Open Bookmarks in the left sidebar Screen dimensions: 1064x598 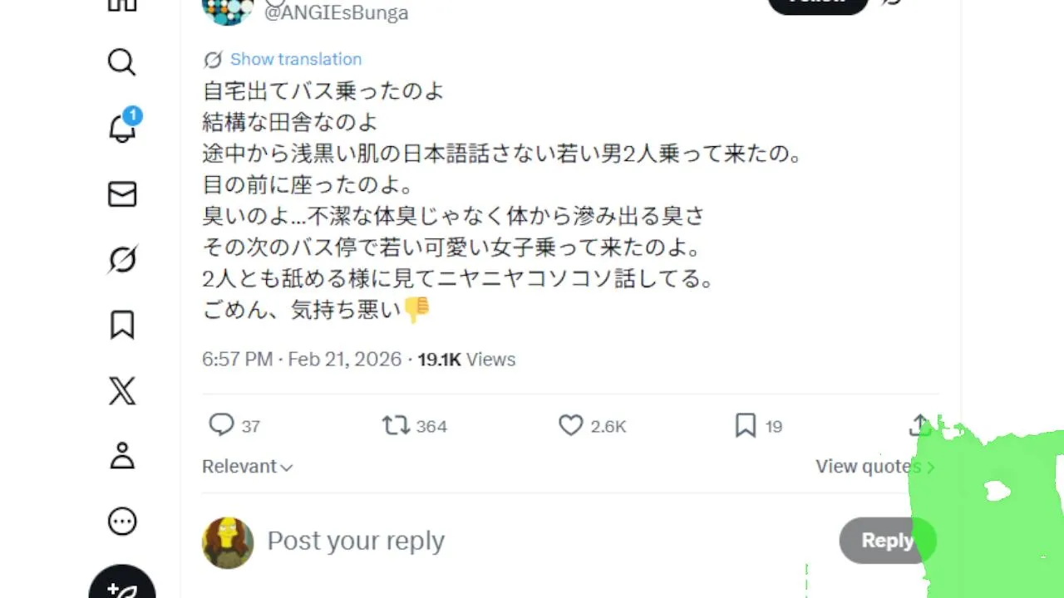(x=122, y=325)
